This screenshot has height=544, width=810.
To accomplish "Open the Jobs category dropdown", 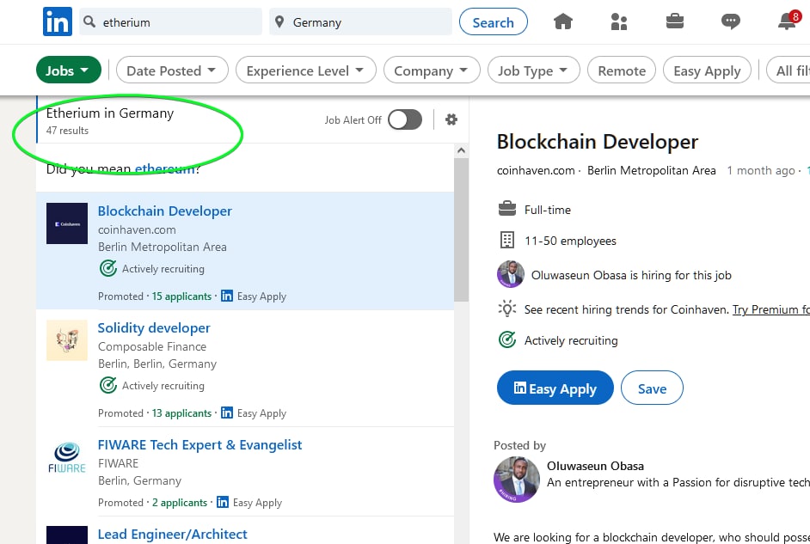I will pos(68,70).
